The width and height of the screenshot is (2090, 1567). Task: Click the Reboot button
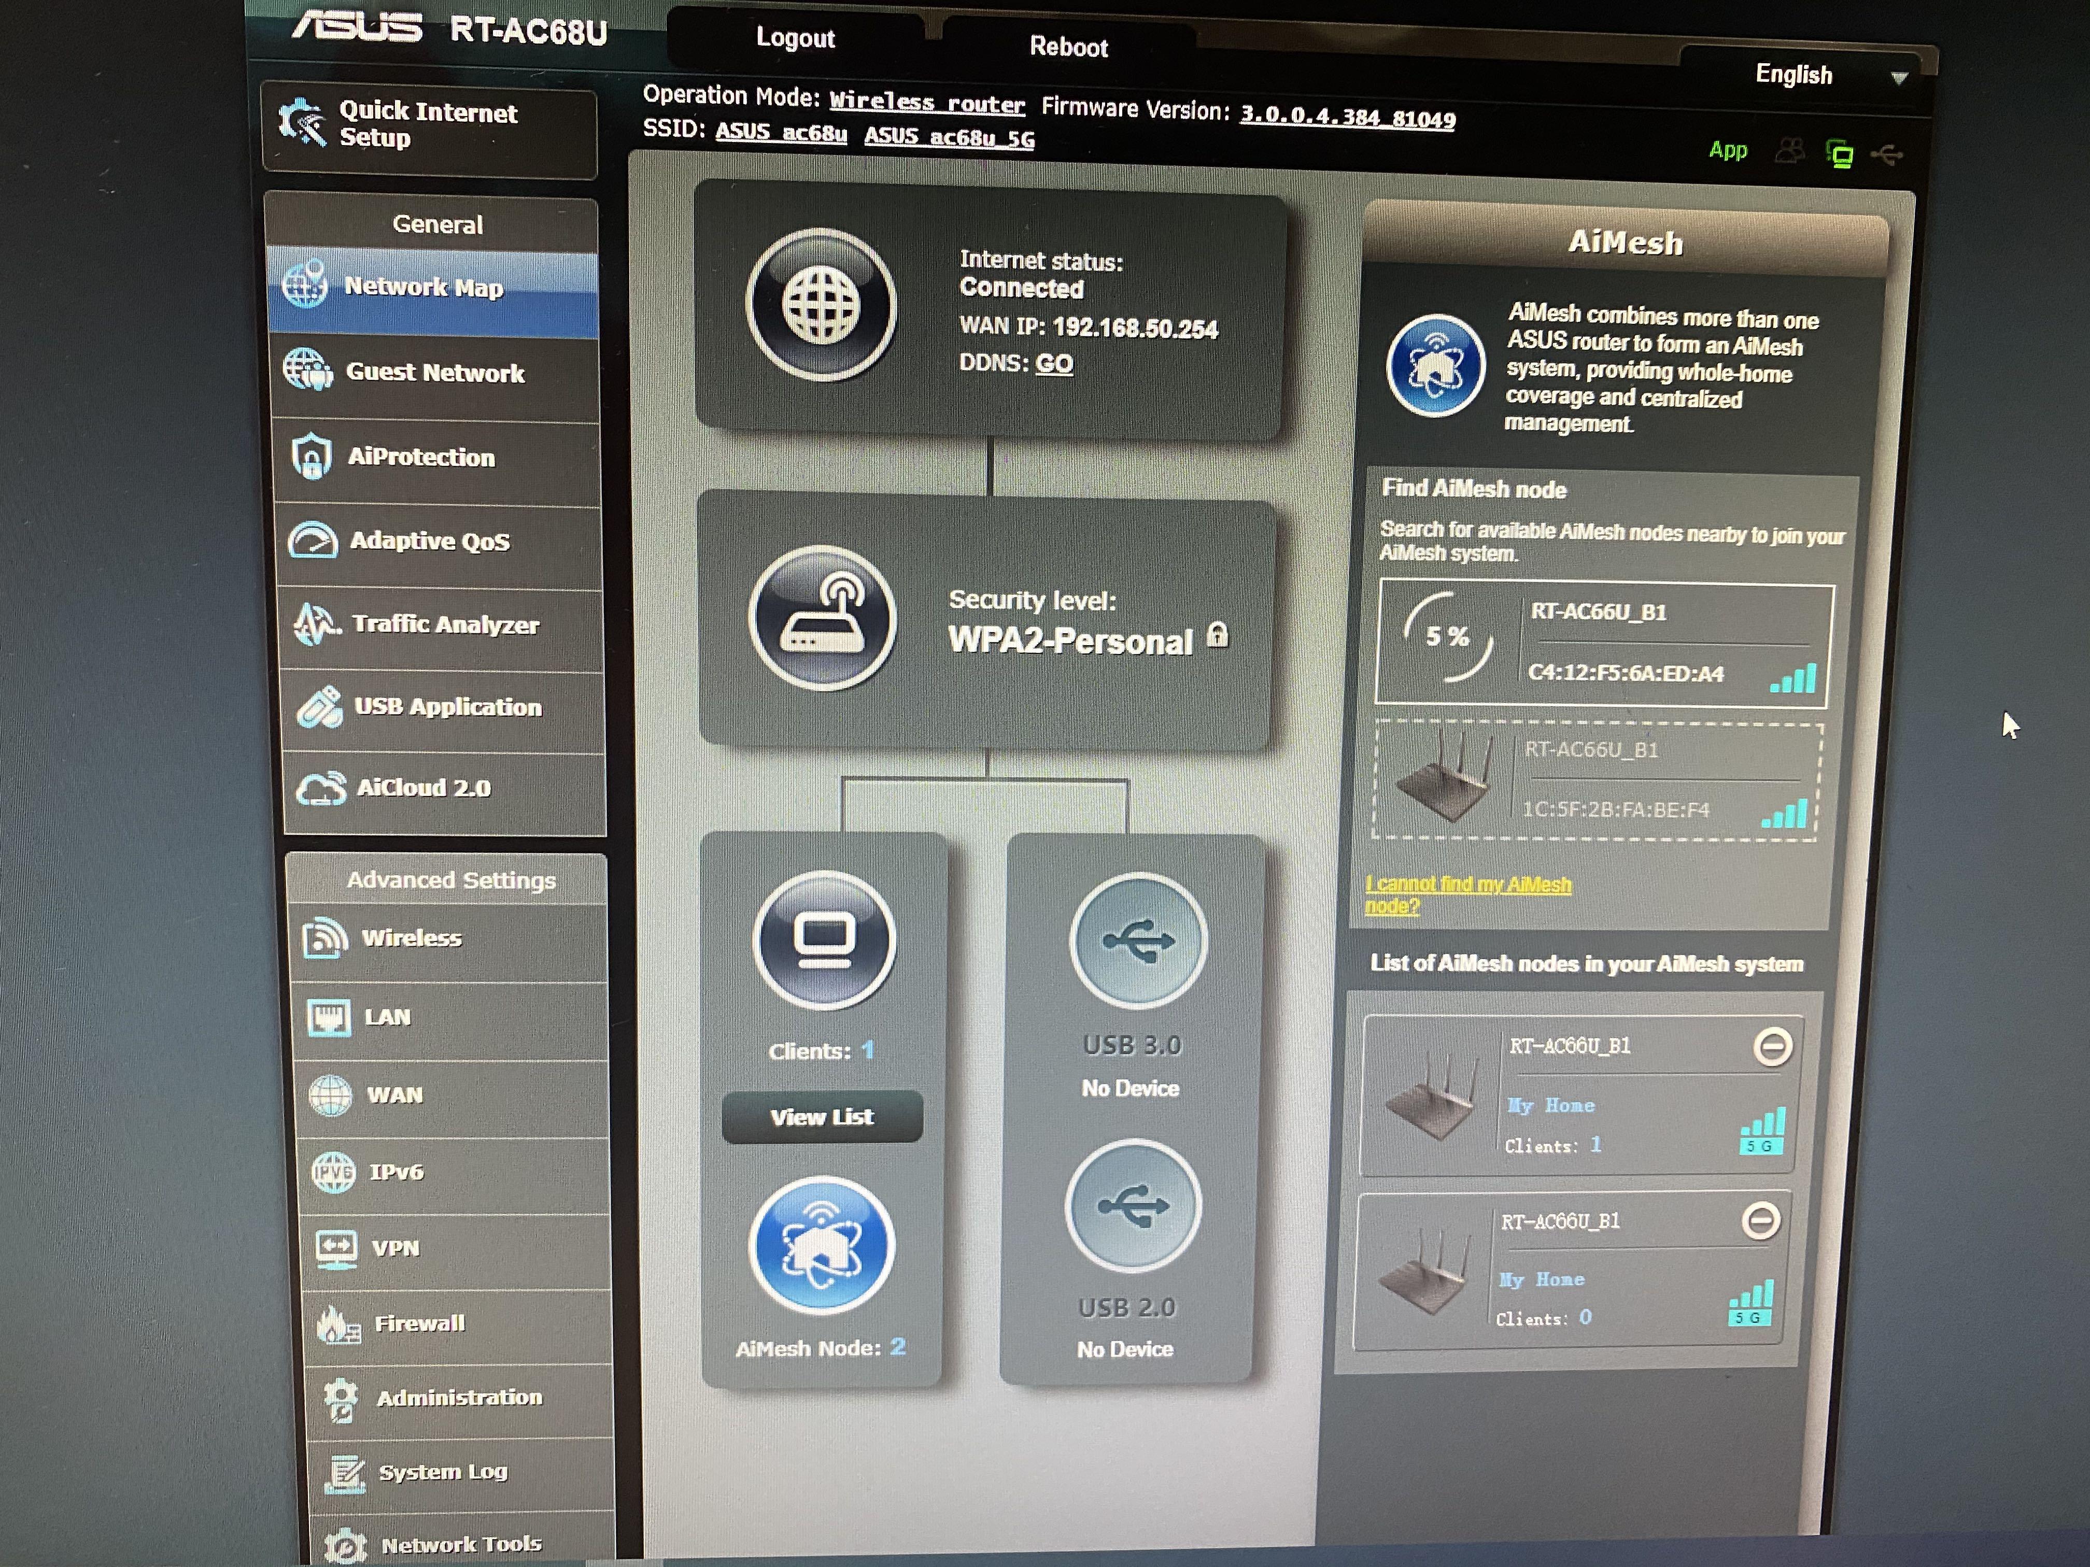(x=1068, y=47)
